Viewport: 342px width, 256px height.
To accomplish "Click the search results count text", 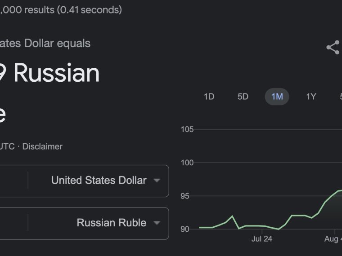I will click(x=61, y=10).
